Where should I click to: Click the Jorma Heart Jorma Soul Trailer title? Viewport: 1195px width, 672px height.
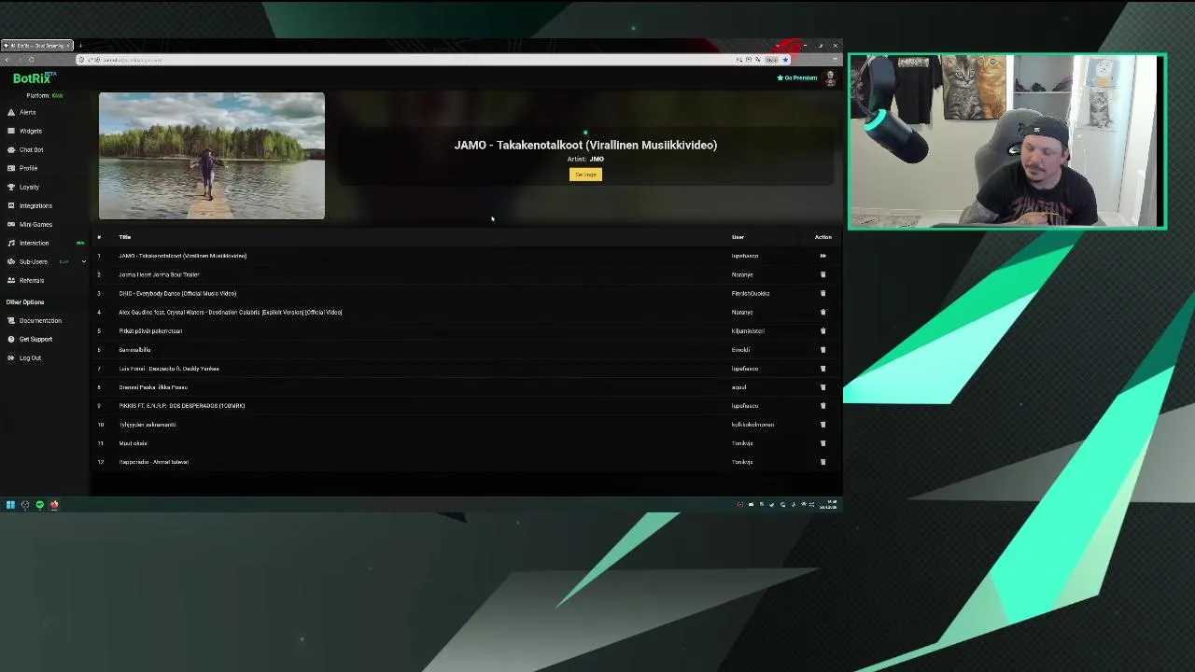159,274
